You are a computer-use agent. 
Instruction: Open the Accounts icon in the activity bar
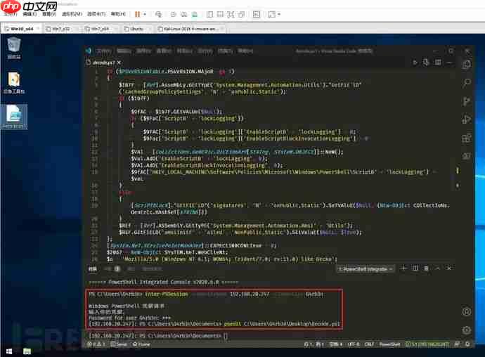[x=467, y=311]
